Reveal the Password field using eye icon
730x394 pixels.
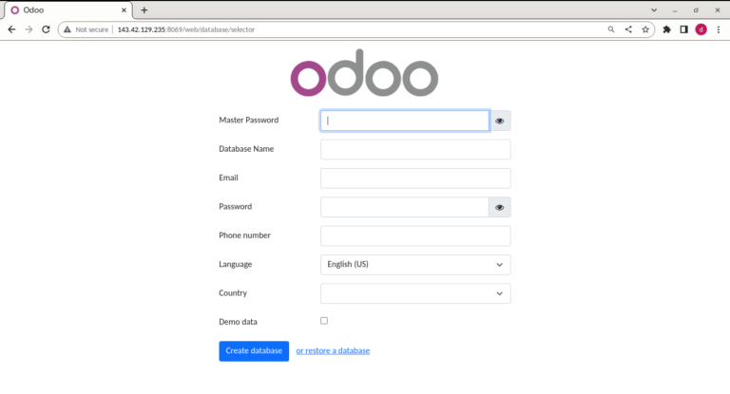click(500, 208)
